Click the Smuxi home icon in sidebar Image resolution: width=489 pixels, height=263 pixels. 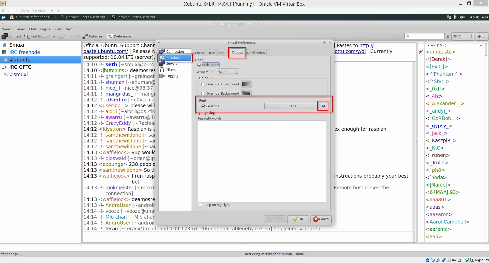(x=4, y=45)
